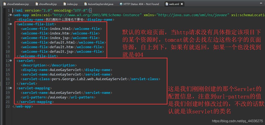Click the java.sun.com javaee namespace URL
This screenshot has width=265, height=125.
[193, 15]
